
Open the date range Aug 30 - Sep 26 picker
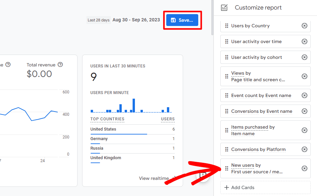[x=136, y=20]
